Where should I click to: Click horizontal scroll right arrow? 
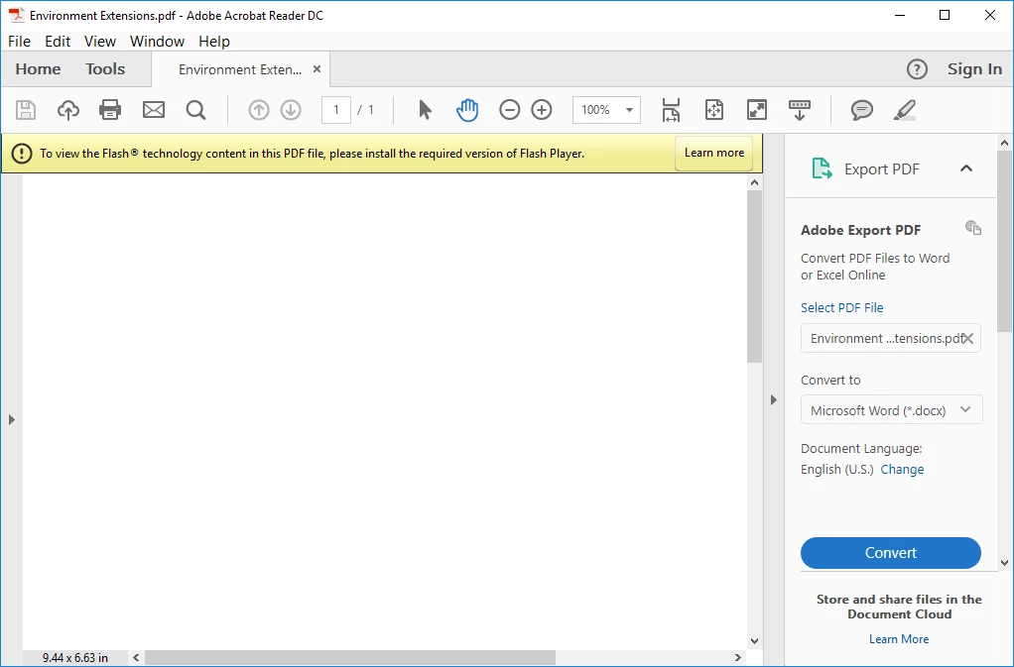[738, 657]
